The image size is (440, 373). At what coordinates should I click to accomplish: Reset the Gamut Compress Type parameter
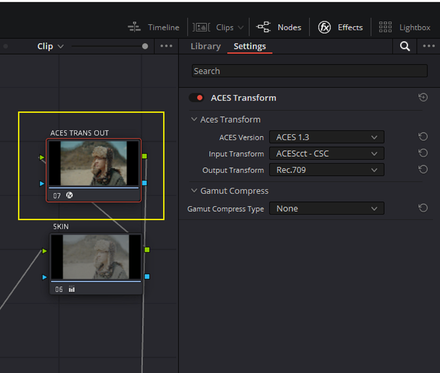click(423, 208)
